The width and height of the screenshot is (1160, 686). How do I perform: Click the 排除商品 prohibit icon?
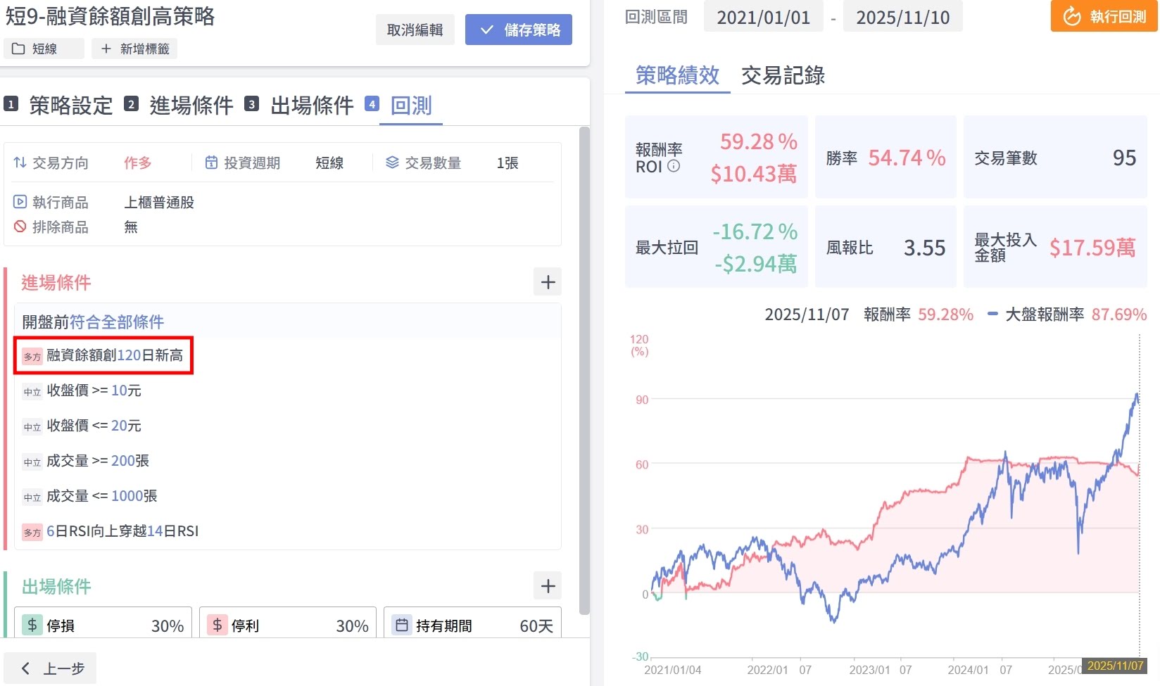20,227
